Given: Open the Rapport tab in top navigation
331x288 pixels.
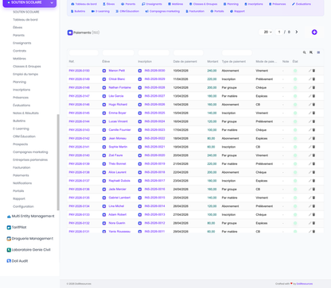Looking at the screenshot, I should tap(237, 11).
